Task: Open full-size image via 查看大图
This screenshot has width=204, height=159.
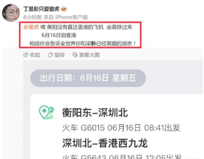Action: pos(86,55)
